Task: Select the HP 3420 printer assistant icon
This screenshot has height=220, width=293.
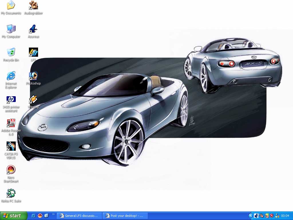Action: (11, 104)
